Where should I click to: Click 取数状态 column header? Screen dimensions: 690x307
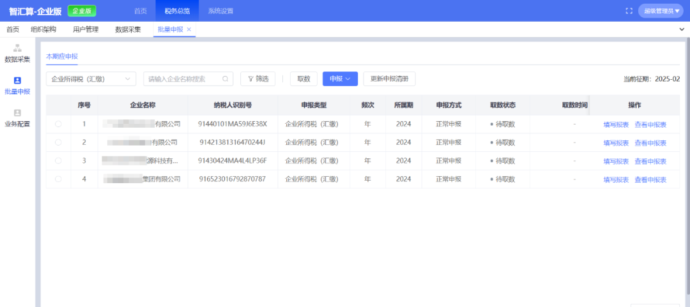click(503, 105)
